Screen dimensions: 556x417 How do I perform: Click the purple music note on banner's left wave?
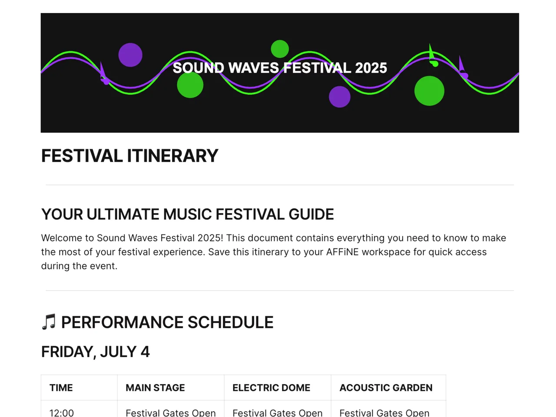tap(104, 73)
